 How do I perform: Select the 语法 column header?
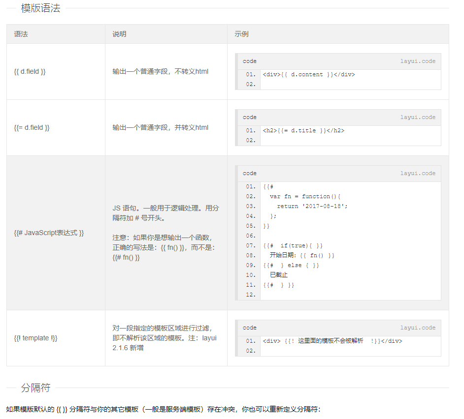tap(21, 34)
